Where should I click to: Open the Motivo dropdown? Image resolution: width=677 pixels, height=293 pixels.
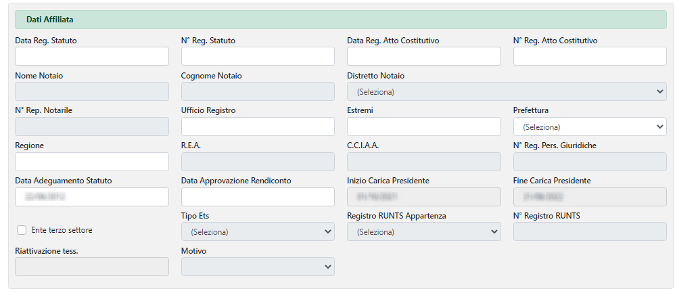258,267
